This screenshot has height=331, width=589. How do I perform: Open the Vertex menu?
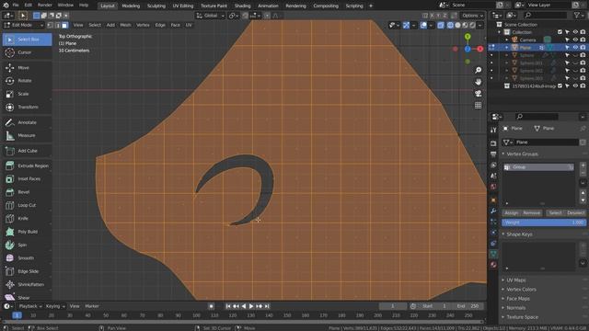coord(143,25)
